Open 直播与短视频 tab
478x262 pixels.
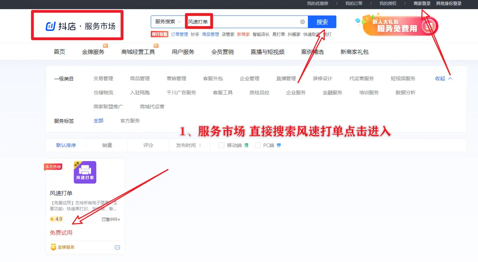267,52
